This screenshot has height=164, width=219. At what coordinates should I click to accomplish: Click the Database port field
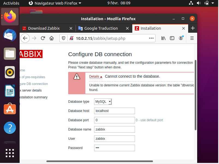114,120
